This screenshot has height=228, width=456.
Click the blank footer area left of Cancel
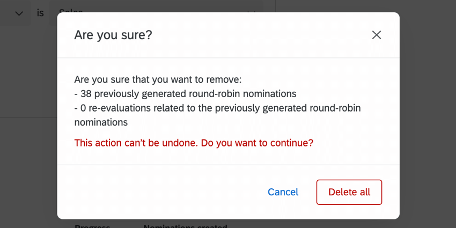click(161, 192)
